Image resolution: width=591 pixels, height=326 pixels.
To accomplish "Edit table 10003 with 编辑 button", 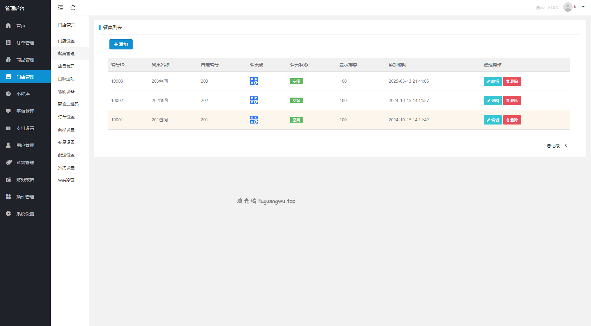I will [492, 81].
